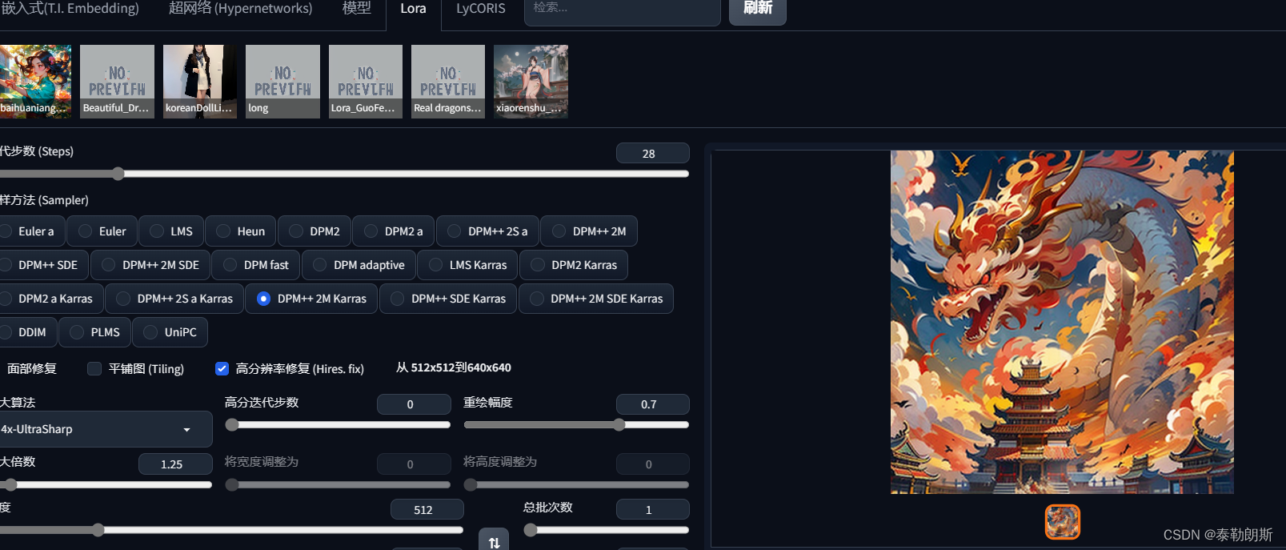Select the dragon thumbnail below the preview
The image size is (1286, 550).
1063,522
